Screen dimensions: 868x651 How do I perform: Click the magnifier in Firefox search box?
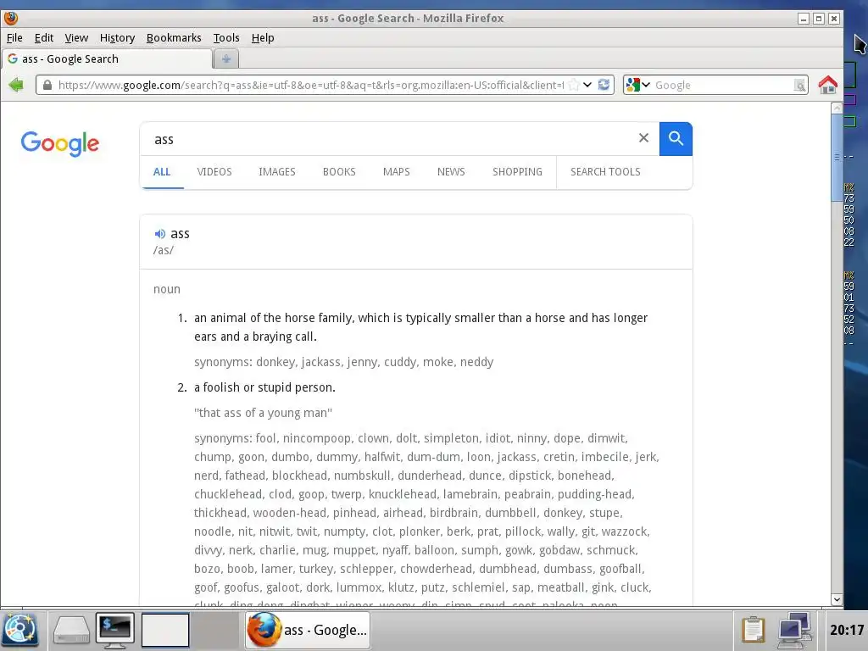pos(799,86)
